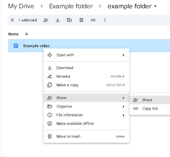The height and width of the screenshot is (157, 170).
Task: Click Copy link in the Share submenu
Action: [150, 109]
